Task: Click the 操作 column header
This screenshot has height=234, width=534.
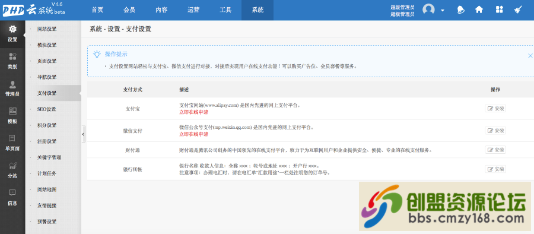Action: pos(495,90)
